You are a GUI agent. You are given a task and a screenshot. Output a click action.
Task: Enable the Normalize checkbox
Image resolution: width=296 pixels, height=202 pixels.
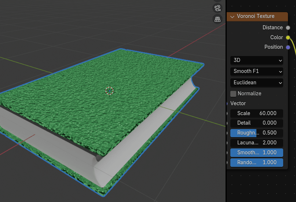(233, 93)
